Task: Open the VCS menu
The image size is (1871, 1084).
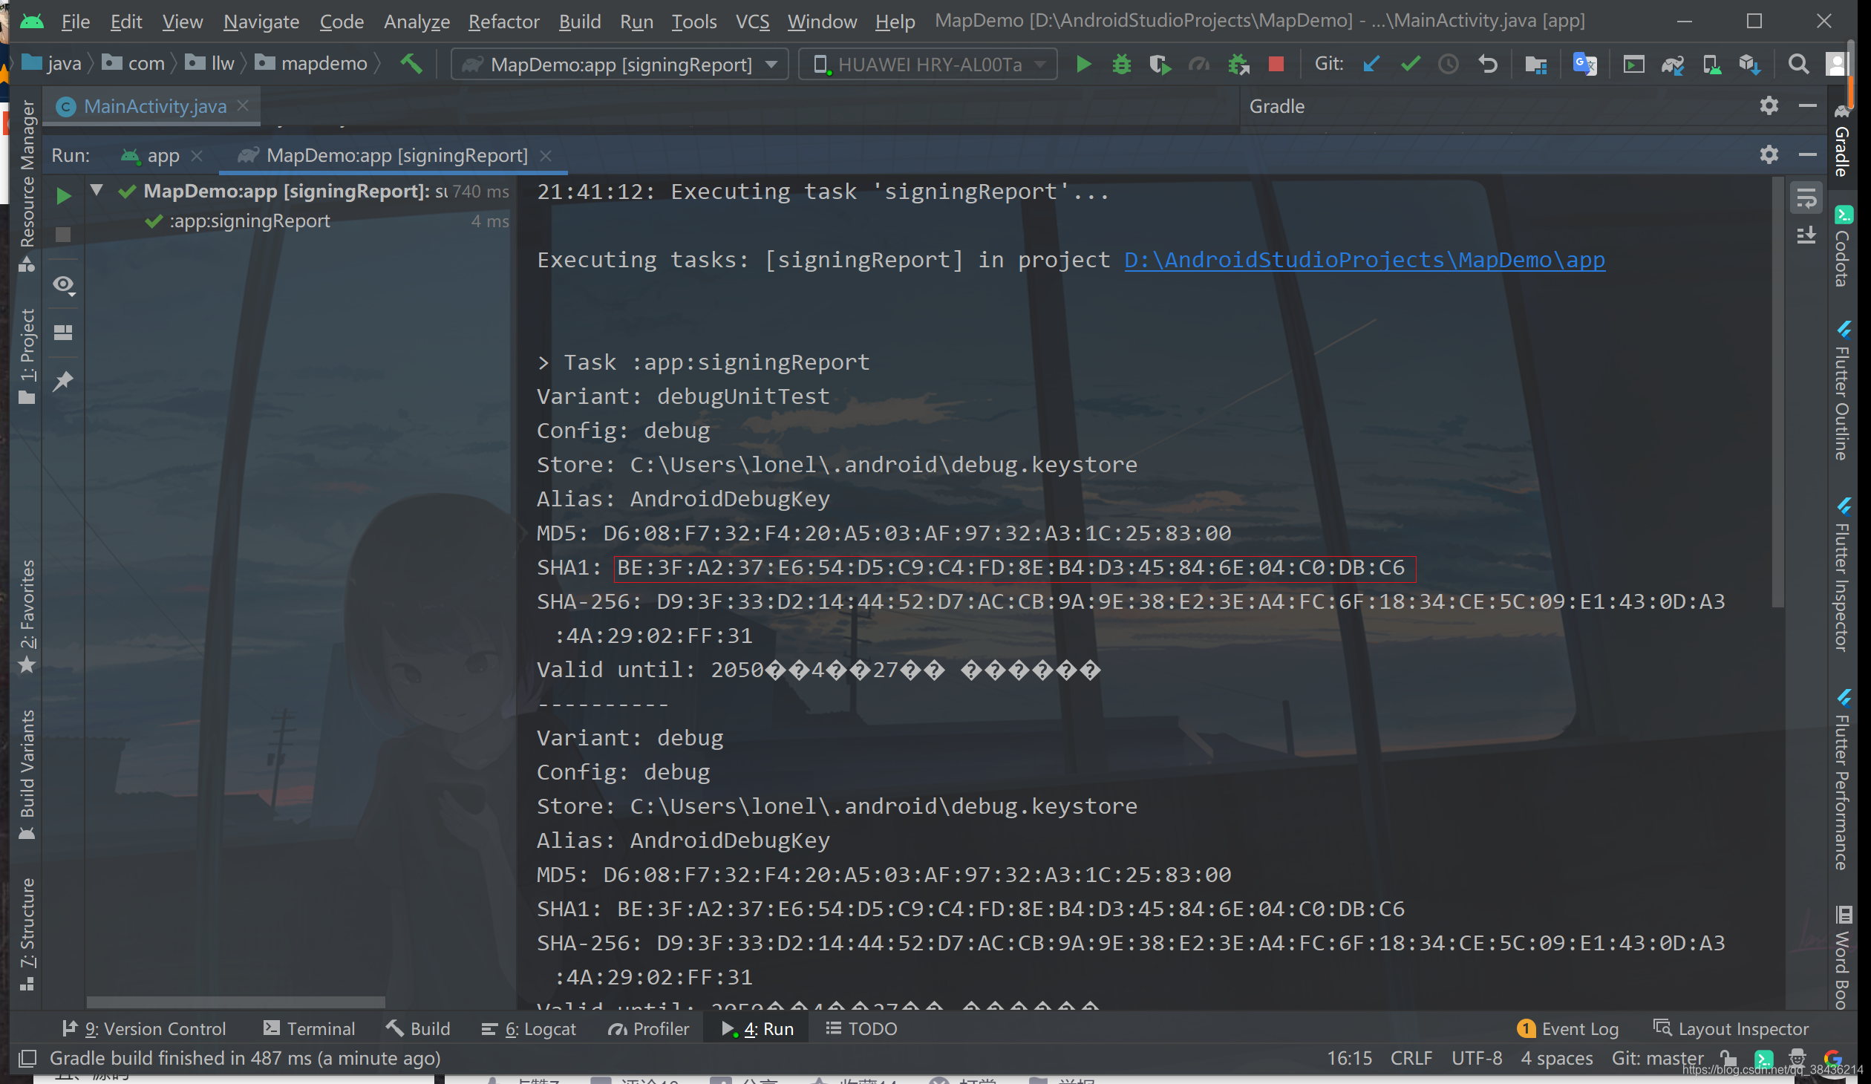Action: [752, 22]
